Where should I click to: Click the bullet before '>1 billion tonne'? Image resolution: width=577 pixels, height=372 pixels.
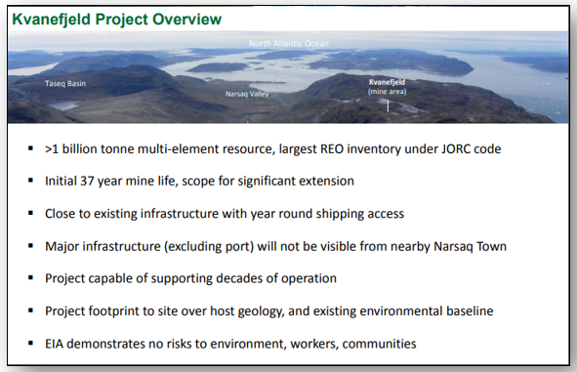(31, 148)
